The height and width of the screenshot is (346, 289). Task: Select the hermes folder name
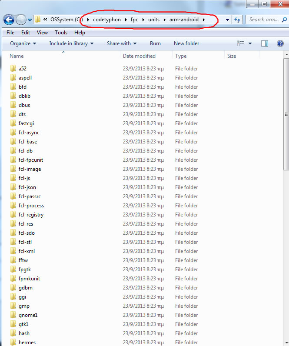pyautogui.click(x=27, y=343)
